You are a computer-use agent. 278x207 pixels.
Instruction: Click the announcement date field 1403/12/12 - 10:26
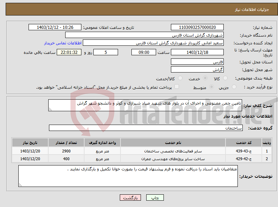pyautogui.click(x=55, y=27)
